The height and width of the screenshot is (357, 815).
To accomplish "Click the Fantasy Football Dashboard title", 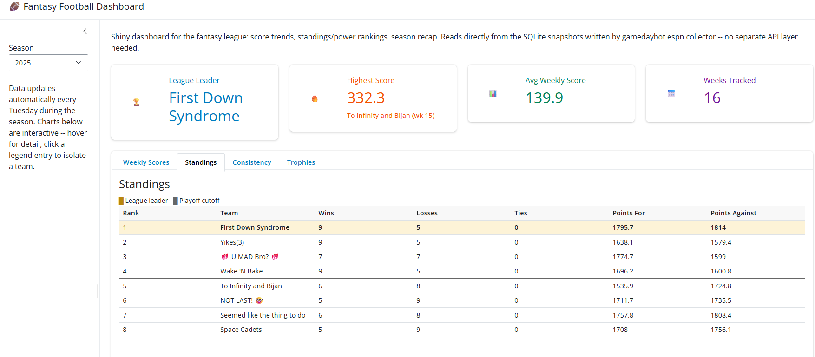I will 84,6.
